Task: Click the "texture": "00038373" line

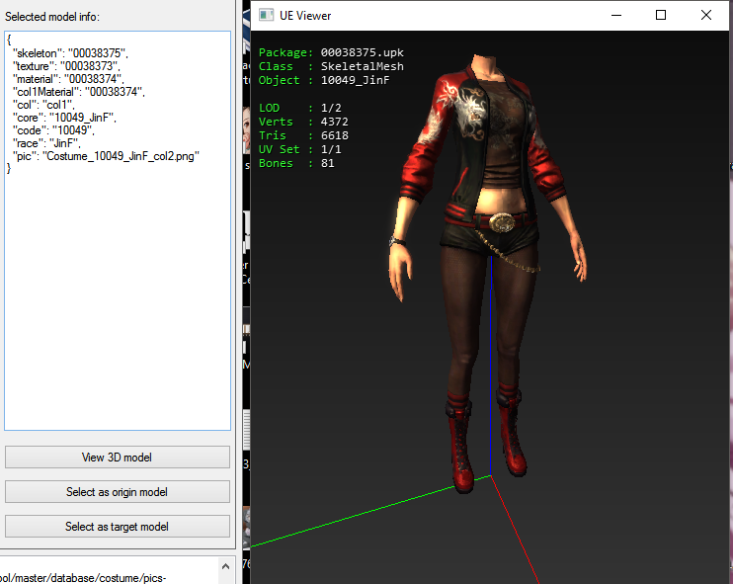Action: pos(66,66)
